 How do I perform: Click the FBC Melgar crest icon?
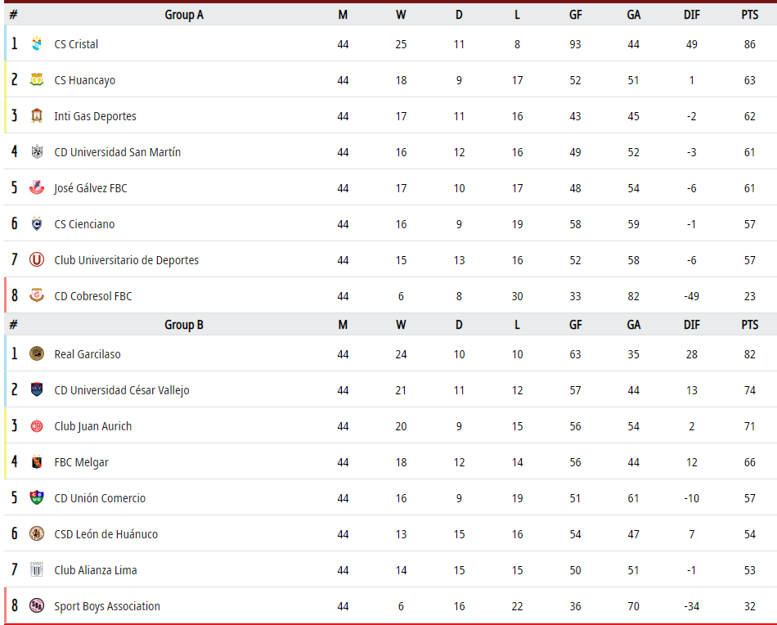(x=37, y=462)
